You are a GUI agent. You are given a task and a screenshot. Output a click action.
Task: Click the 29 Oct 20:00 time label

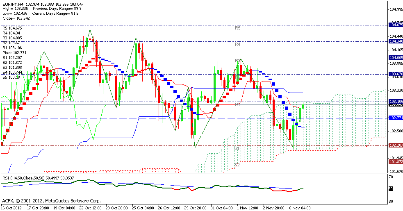[194, 208]
